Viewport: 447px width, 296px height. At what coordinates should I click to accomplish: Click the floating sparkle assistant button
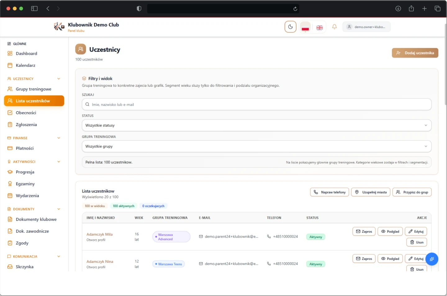[x=431, y=259]
